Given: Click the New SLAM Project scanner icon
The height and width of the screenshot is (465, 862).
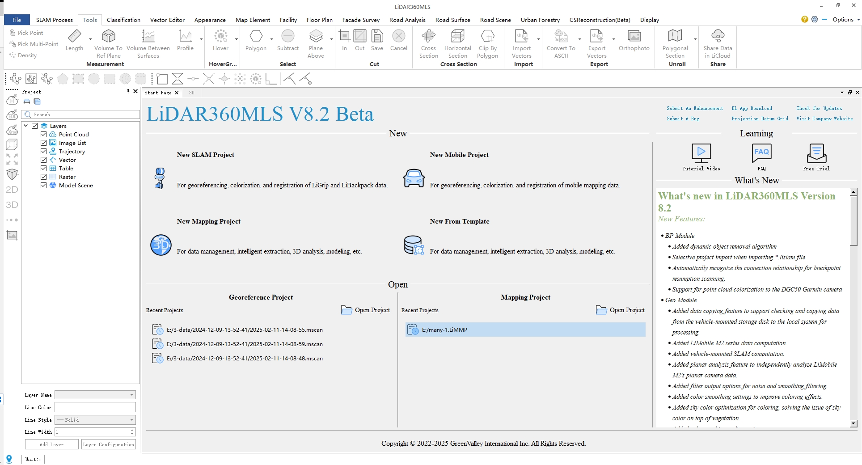Looking at the screenshot, I should click(160, 178).
